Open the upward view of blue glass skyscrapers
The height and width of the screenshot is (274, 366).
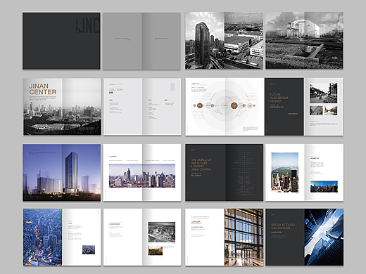324,237
